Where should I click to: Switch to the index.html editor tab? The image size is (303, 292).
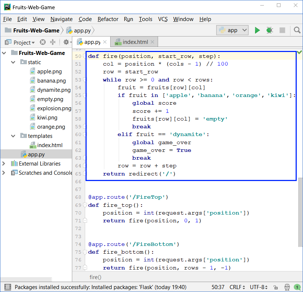pyautogui.click(x=135, y=42)
